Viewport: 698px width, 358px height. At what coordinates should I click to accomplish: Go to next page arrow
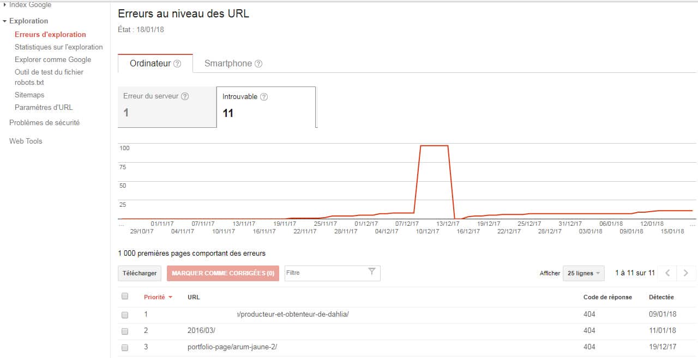(686, 273)
